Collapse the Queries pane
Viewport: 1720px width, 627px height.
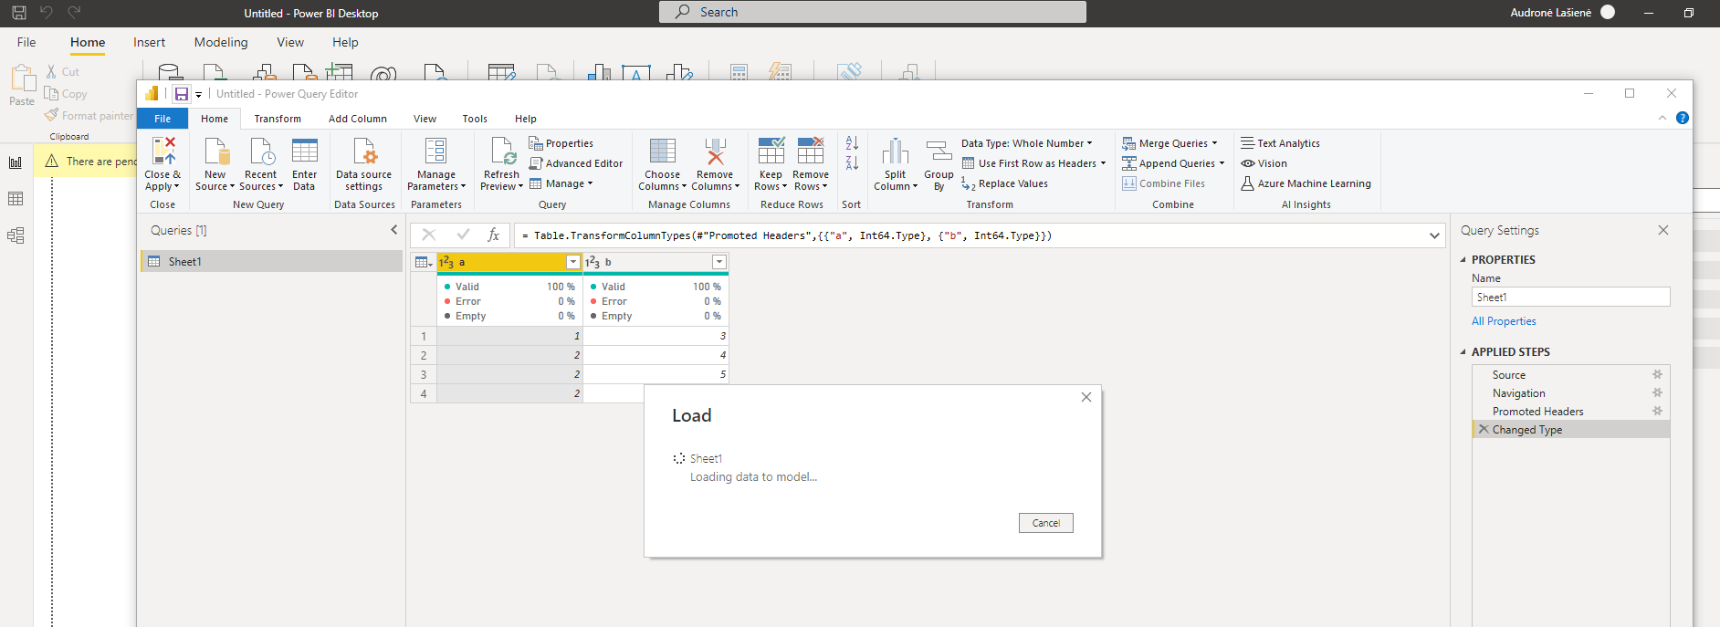(394, 230)
